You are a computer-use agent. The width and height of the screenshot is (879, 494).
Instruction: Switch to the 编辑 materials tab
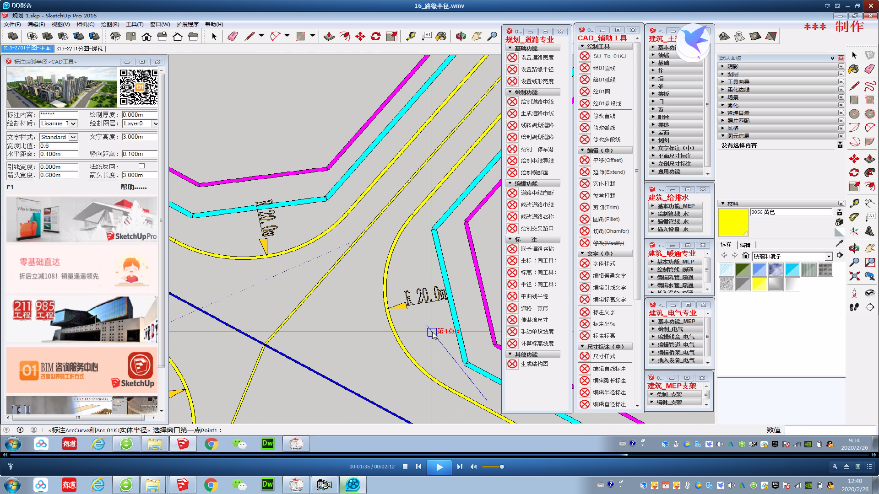[x=745, y=245]
